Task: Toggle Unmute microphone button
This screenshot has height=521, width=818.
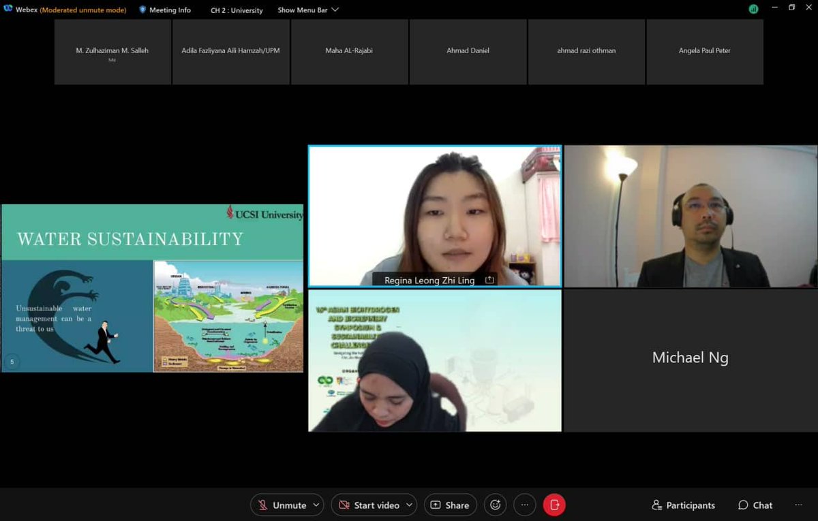Action: pyautogui.click(x=281, y=505)
